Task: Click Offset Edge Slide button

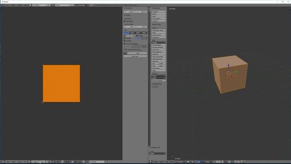Action: (x=159, y=59)
